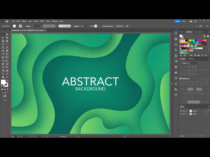Select the Zoom tool in the toolbox

tap(7, 77)
